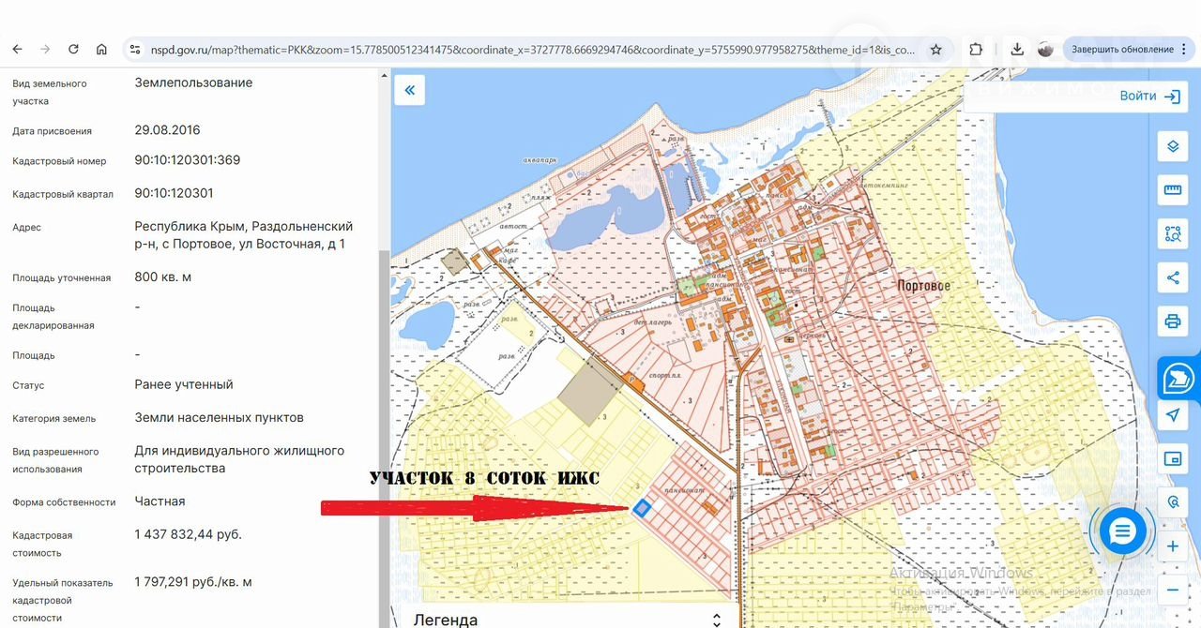Image resolution: width=1201 pixels, height=628 pixels.
Task: Zoom out on the map
Action: (1172, 591)
